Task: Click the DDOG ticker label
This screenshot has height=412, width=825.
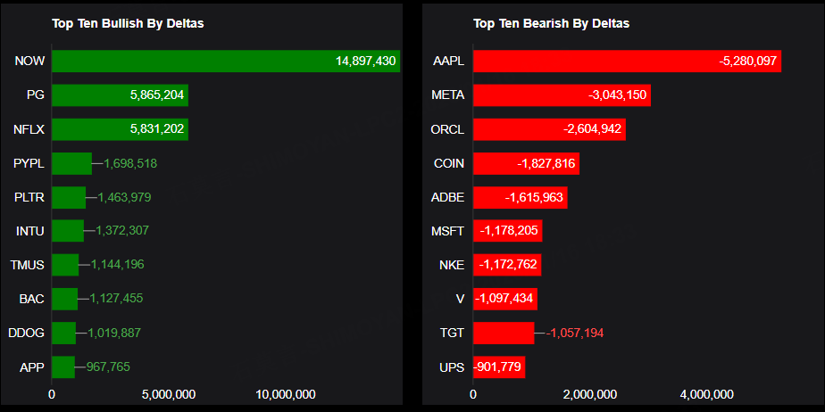Action: pyautogui.click(x=26, y=333)
